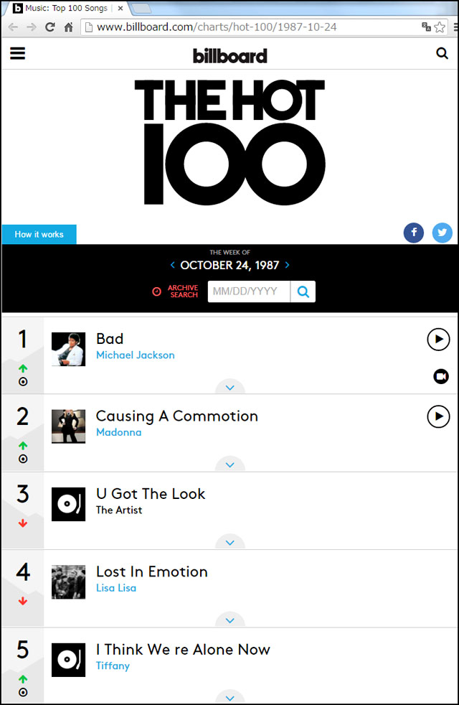The height and width of the screenshot is (705, 459).
Task: Expand details for Lost In Emotion
Action: [x=230, y=620]
